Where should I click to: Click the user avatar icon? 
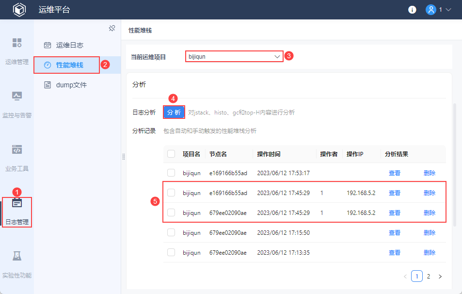tap(430, 10)
